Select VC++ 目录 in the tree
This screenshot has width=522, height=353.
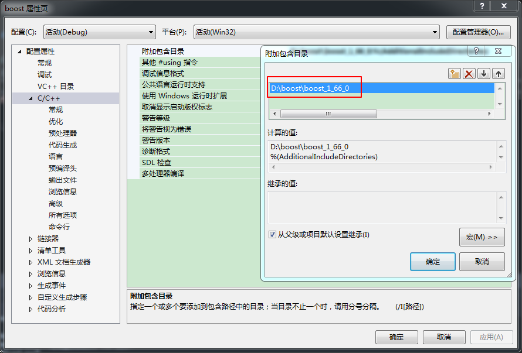pos(56,87)
